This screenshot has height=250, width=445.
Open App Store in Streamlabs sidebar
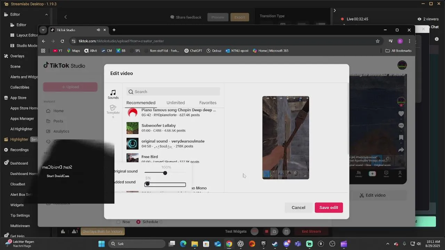(x=15, y=98)
